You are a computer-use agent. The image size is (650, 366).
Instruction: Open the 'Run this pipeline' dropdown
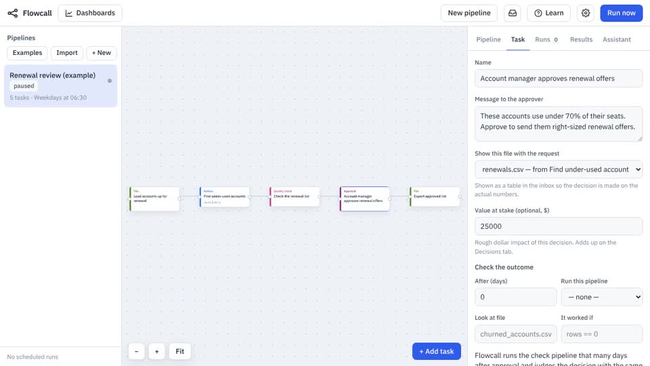click(601, 297)
